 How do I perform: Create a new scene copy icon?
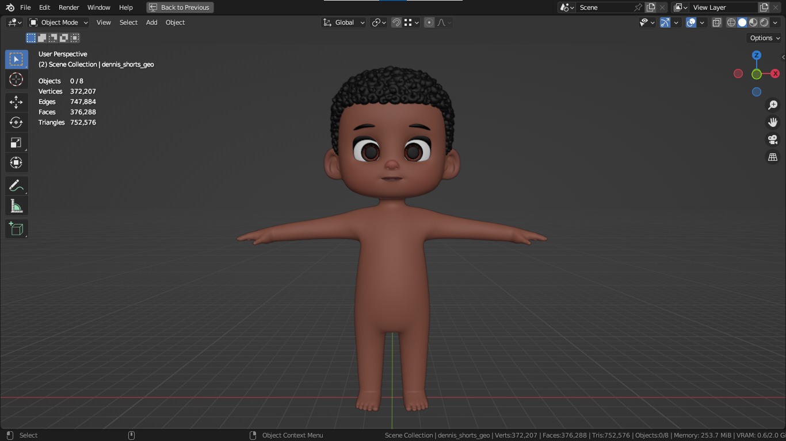[651, 7]
